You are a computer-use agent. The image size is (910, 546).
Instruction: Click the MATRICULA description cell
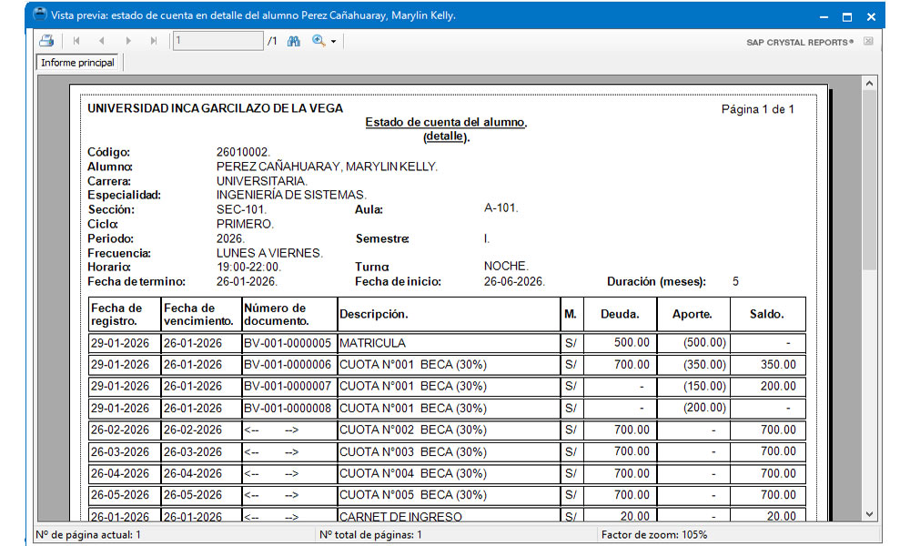pos(449,343)
